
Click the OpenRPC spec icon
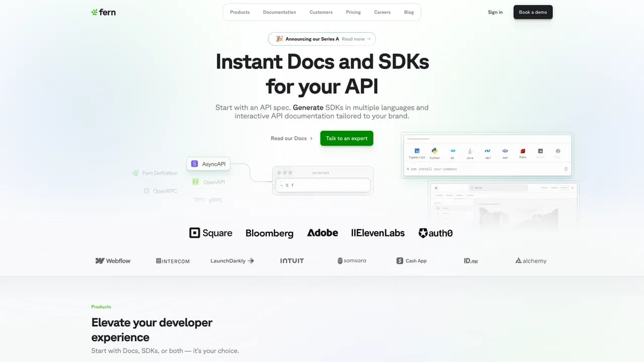pyautogui.click(x=146, y=191)
